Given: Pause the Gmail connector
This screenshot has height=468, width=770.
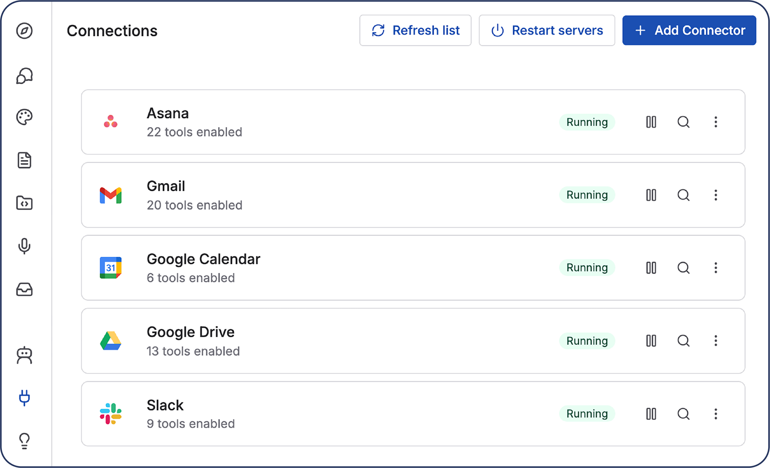Looking at the screenshot, I should coord(651,195).
